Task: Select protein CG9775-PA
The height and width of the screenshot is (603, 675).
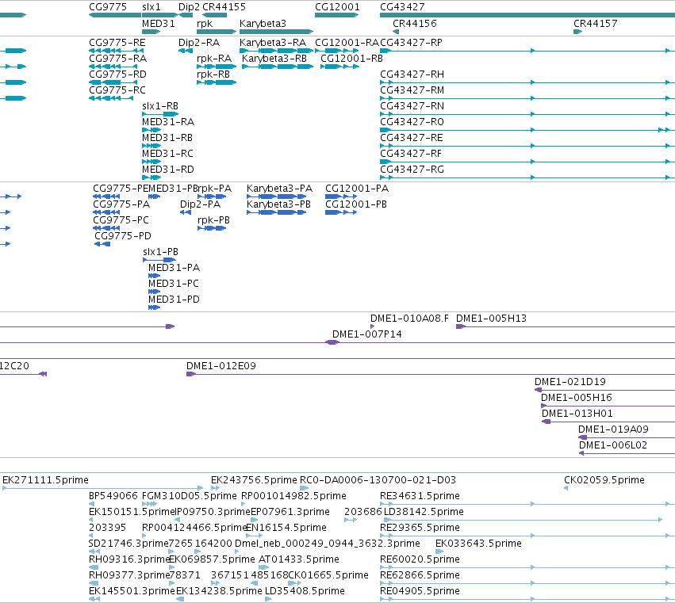Action: coord(106,212)
